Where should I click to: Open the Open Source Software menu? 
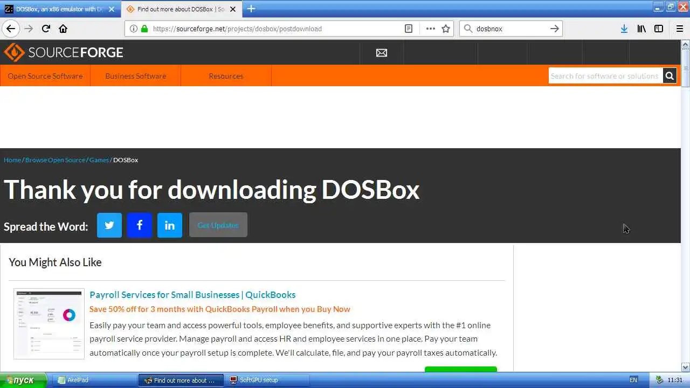point(45,76)
